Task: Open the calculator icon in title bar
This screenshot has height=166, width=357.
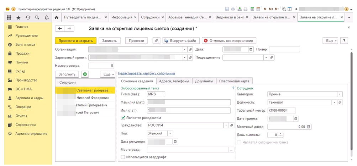Action: (x=252, y=9)
